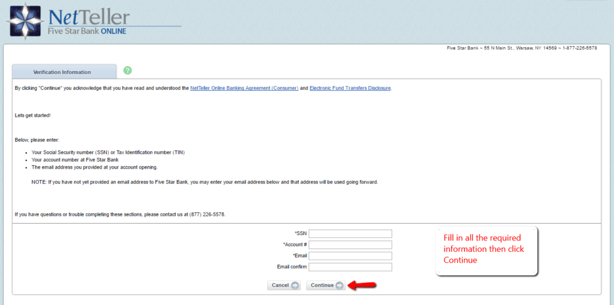Click the Continue button
This screenshot has width=614, height=305.
click(326, 285)
